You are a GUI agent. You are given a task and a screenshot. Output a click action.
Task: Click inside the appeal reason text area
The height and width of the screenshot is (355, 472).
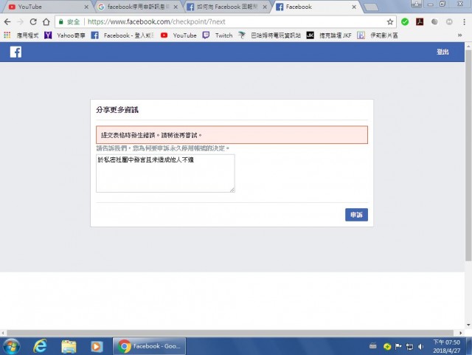click(165, 173)
